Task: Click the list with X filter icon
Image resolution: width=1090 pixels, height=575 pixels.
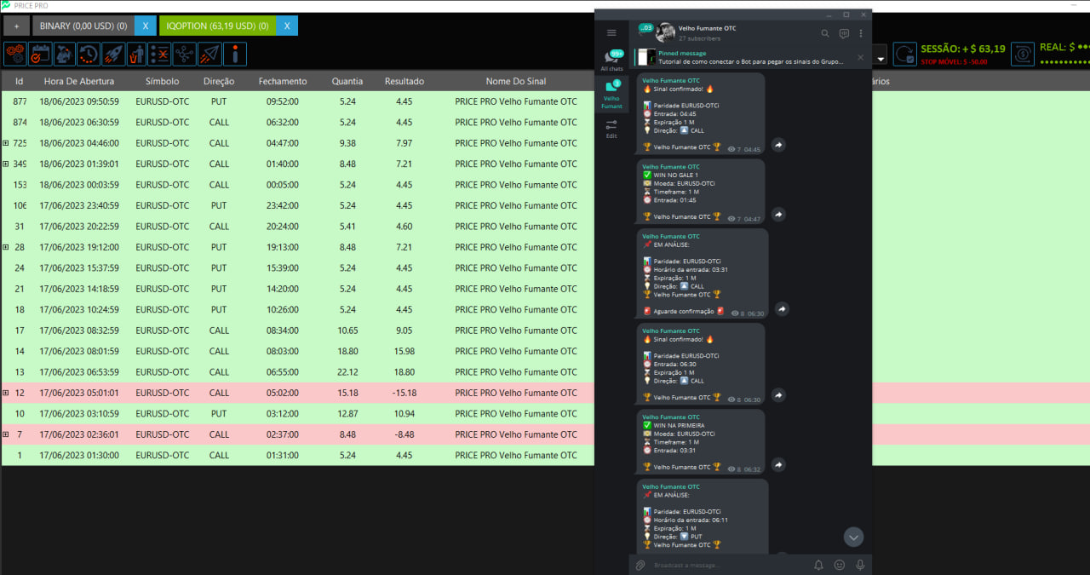Action: [161, 55]
